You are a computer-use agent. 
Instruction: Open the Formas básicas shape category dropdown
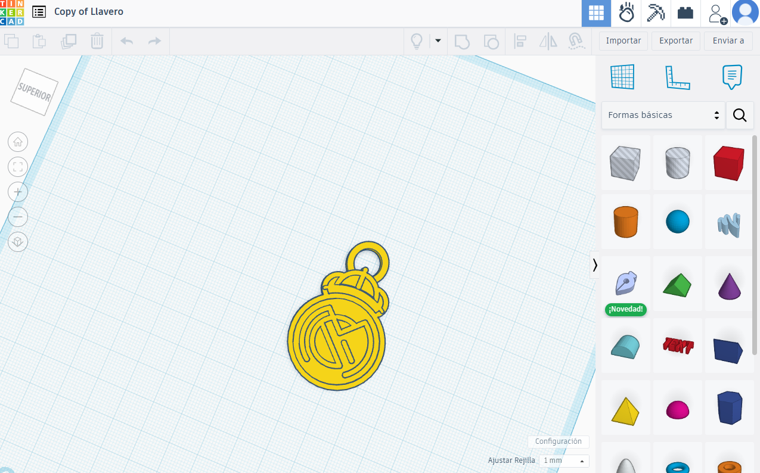[663, 115]
